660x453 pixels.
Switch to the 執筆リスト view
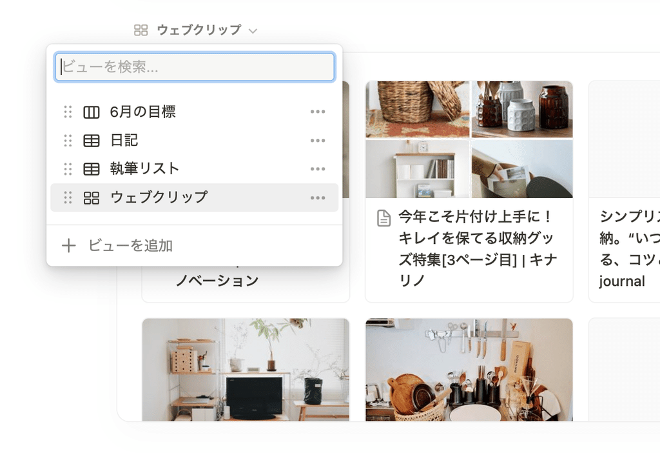pyautogui.click(x=195, y=169)
